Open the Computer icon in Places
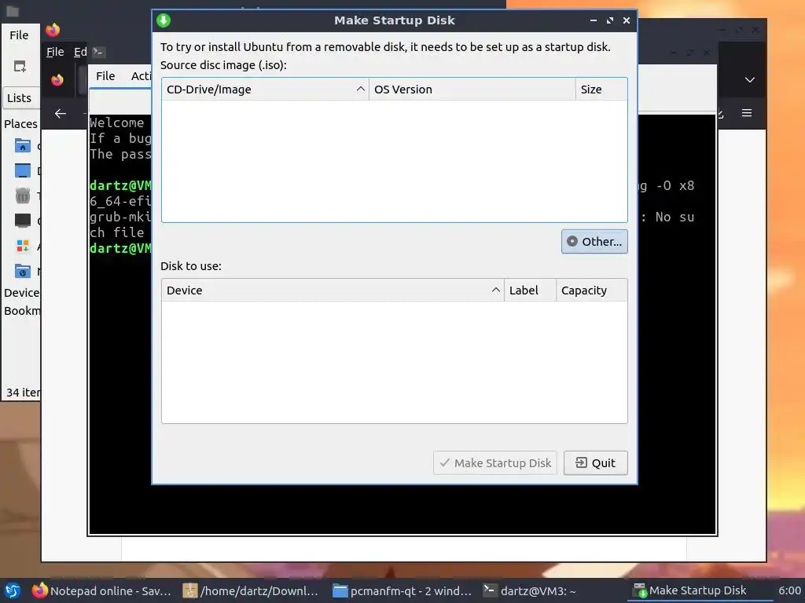This screenshot has width=805, height=603. click(x=23, y=221)
